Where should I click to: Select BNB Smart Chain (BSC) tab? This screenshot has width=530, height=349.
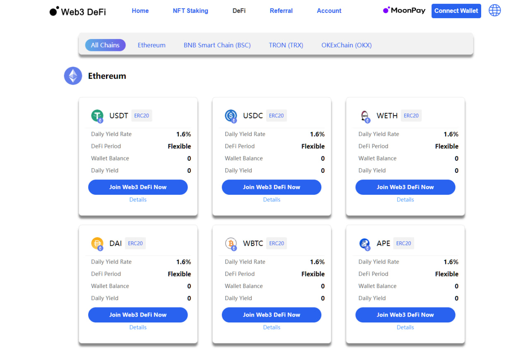217,45
